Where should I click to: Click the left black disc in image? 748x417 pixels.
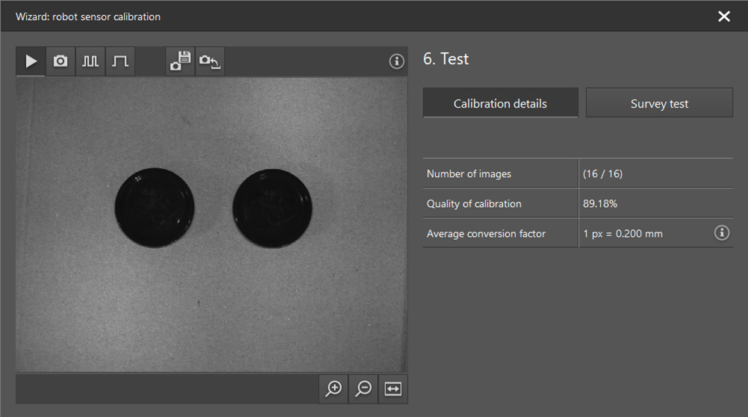coord(155,208)
